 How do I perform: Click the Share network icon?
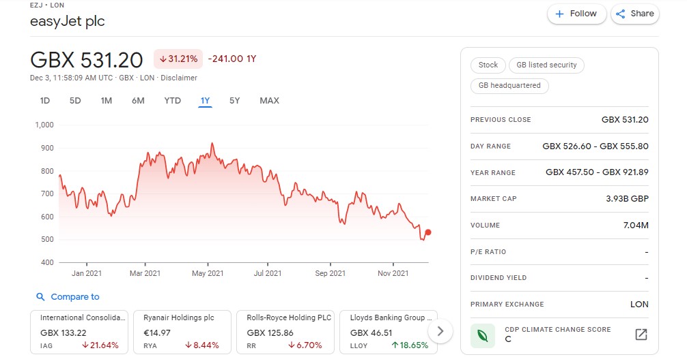pos(620,14)
